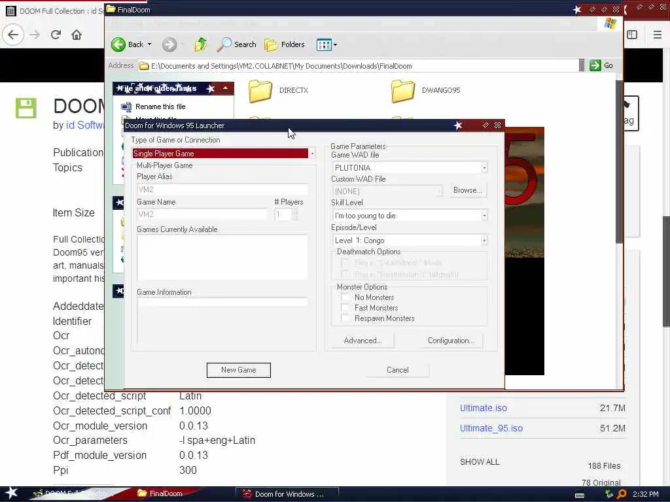Click the star icon in launcher title bar

click(x=457, y=125)
